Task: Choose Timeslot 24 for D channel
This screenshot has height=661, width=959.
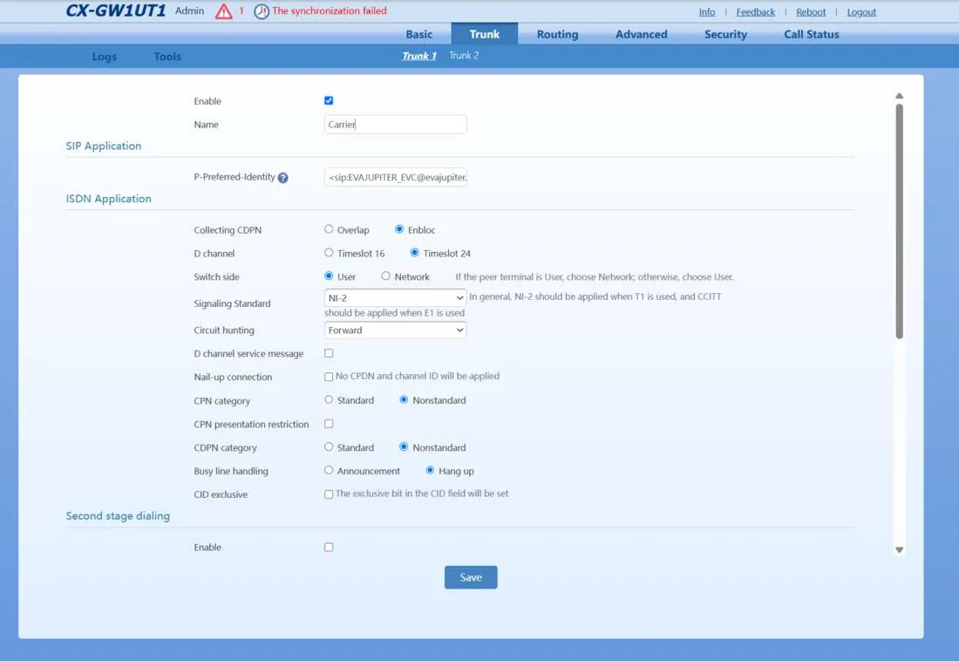Action: click(x=415, y=252)
